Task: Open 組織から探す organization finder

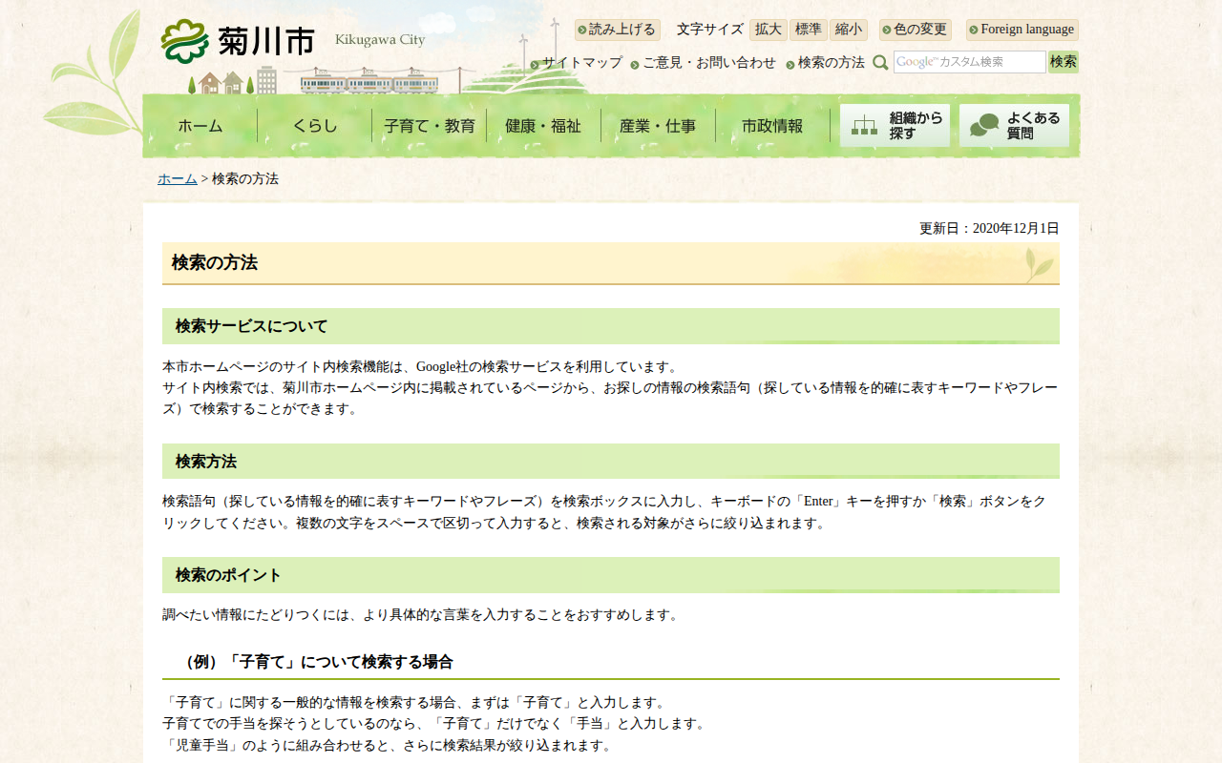Action: [x=895, y=126]
